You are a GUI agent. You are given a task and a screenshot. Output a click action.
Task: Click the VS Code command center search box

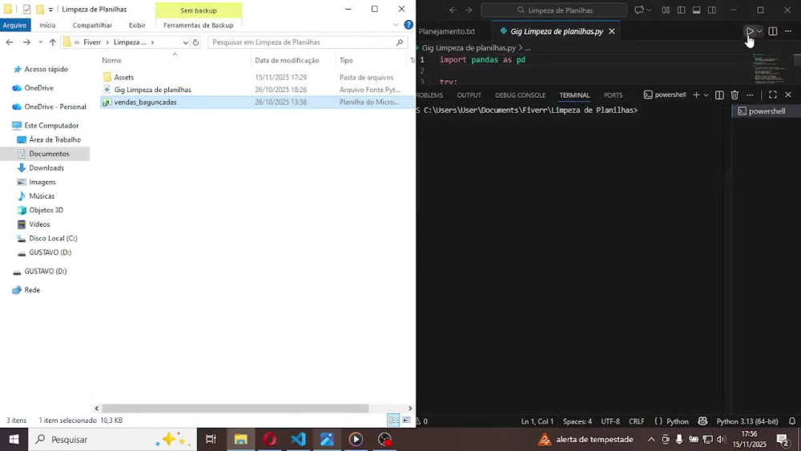click(553, 10)
